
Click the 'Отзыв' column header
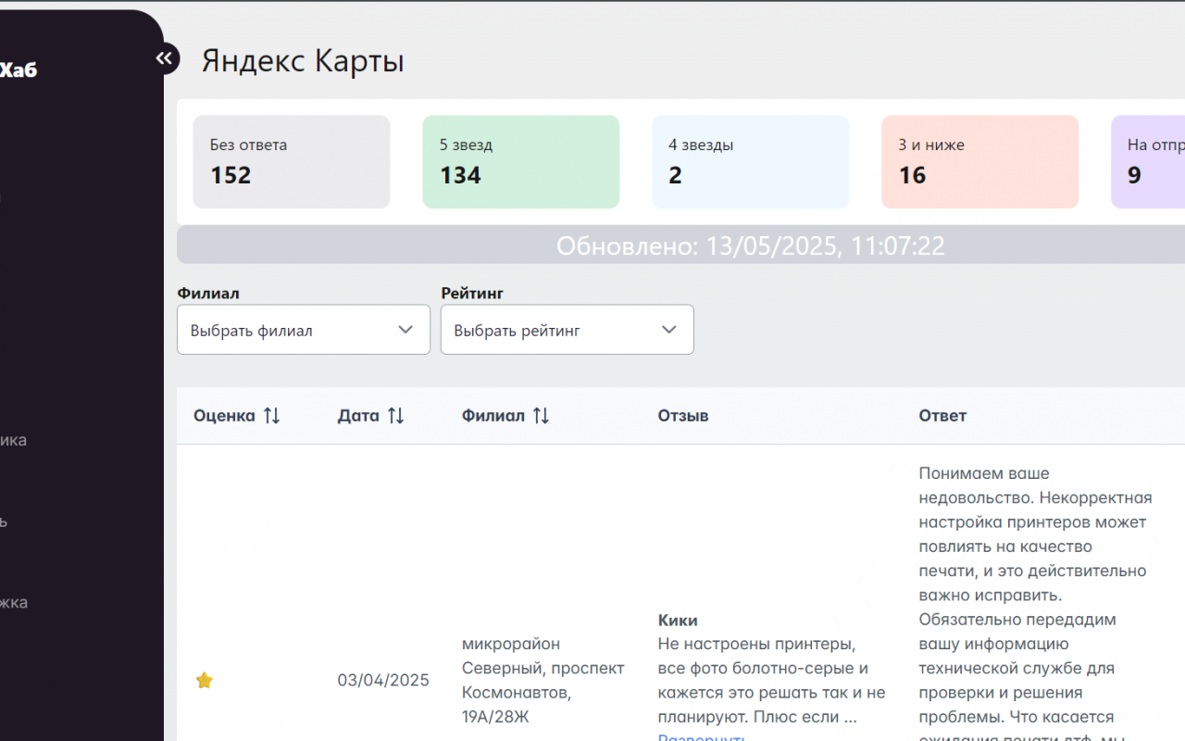point(683,416)
